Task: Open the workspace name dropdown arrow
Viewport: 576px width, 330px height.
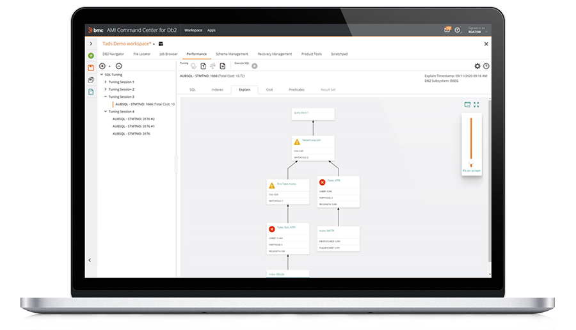Action: 154,43
